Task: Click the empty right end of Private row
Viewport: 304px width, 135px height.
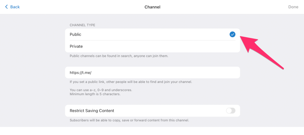Action: pos(226,46)
